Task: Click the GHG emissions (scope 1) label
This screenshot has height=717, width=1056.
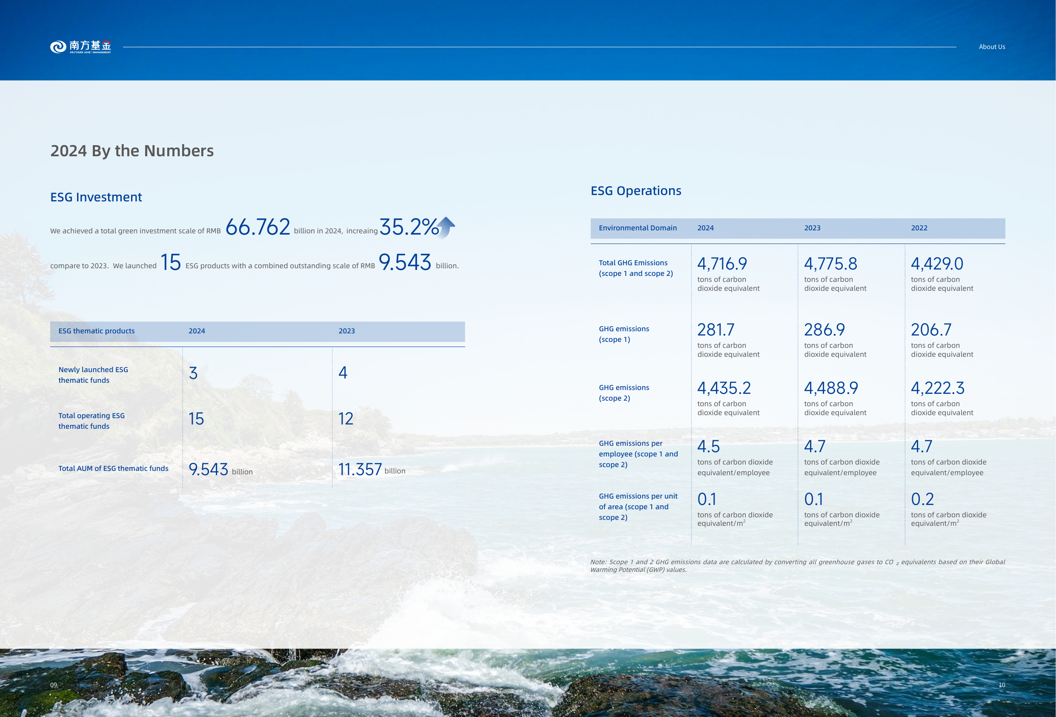Action: tap(624, 334)
